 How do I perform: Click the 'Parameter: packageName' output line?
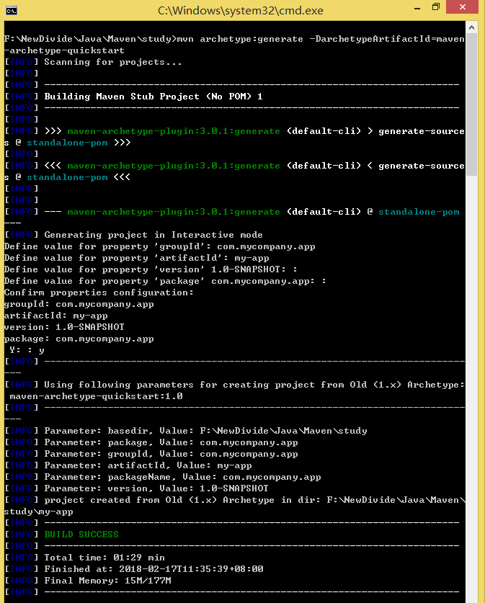pos(182,477)
